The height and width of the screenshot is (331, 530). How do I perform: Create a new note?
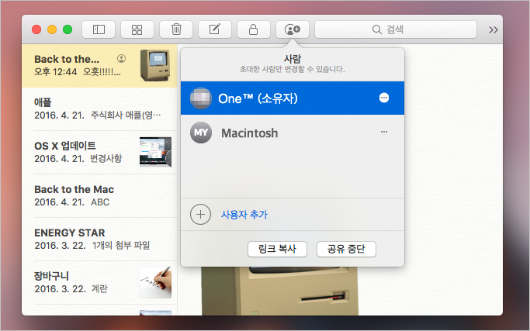215,29
